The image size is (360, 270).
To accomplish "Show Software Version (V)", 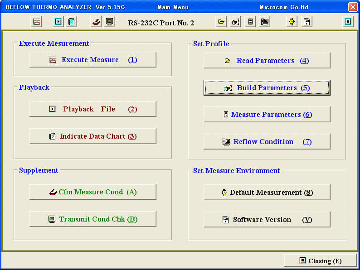I will pos(267,220).
